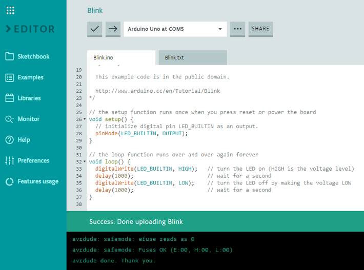
Task: Click the Features usage circle icon
Action: coord(9,181)
